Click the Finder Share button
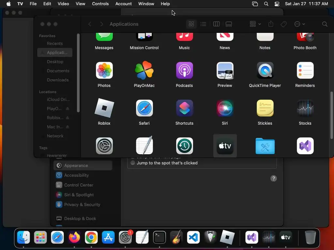 tap(271, 24)
